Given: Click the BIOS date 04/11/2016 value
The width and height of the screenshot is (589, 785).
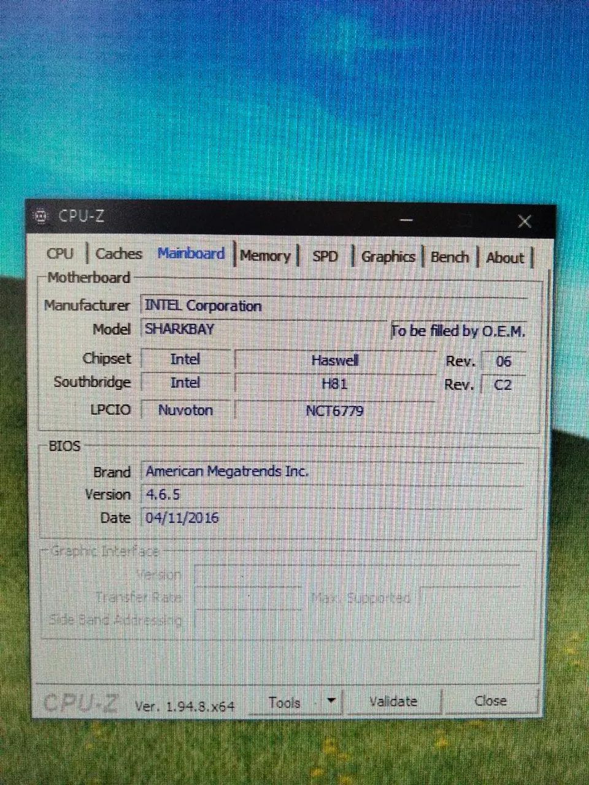Looking at the screenshot, I should tap(333, 518).
